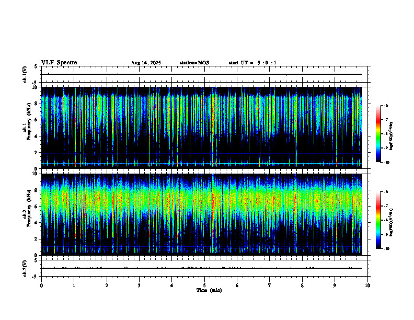414x320 pixels.
Task: Click the "station=MOS" header label
Action: click(x=194, y=63)
